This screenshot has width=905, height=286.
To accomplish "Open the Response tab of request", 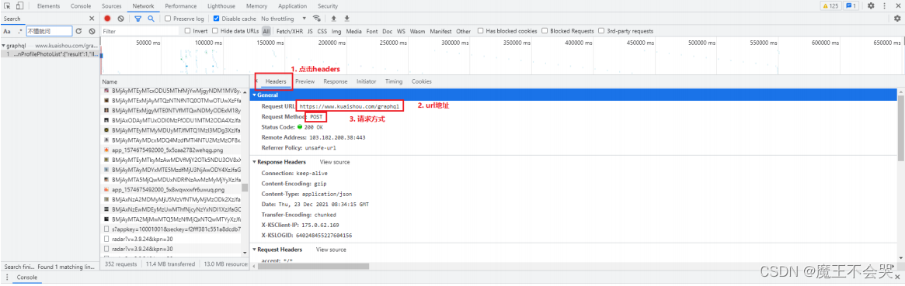I will (x=336, y=81).
